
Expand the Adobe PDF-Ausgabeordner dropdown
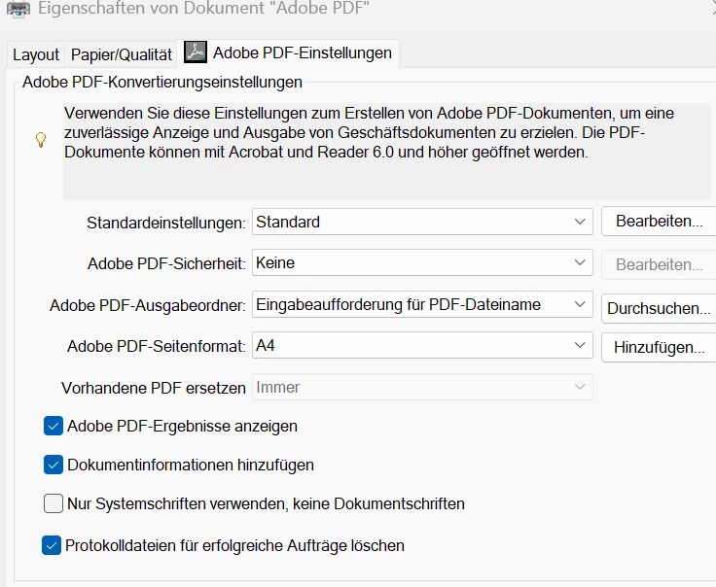coord(422,304)
